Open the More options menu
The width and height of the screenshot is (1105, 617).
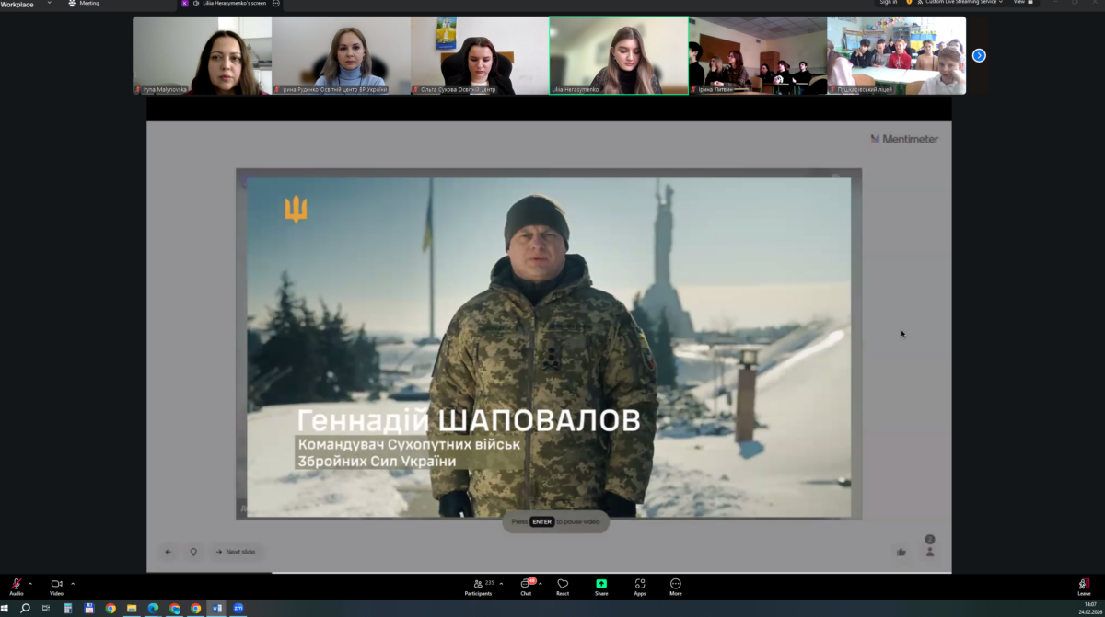click(676, 586)
